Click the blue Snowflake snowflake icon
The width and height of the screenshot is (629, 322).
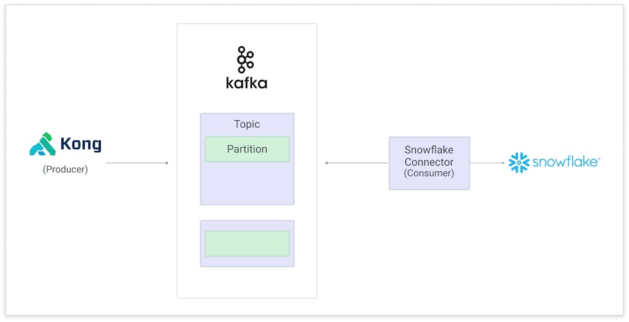pos(519,163)
